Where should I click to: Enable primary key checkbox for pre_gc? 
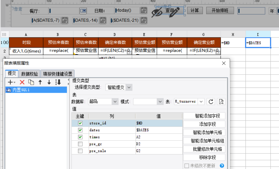coord(80,144)
